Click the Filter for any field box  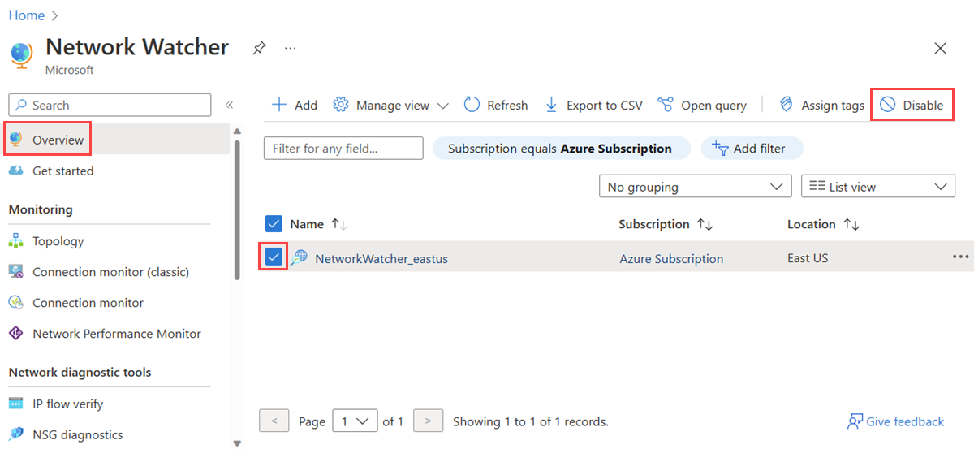point(343,149)
